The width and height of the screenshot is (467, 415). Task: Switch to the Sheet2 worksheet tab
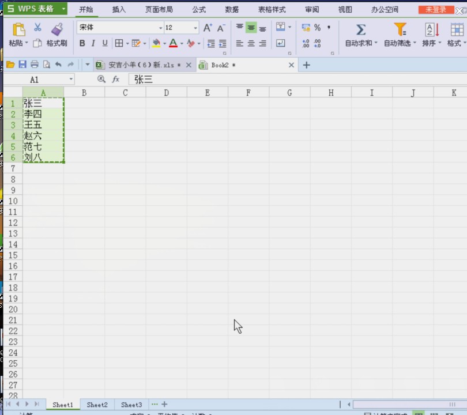(97, 405)
